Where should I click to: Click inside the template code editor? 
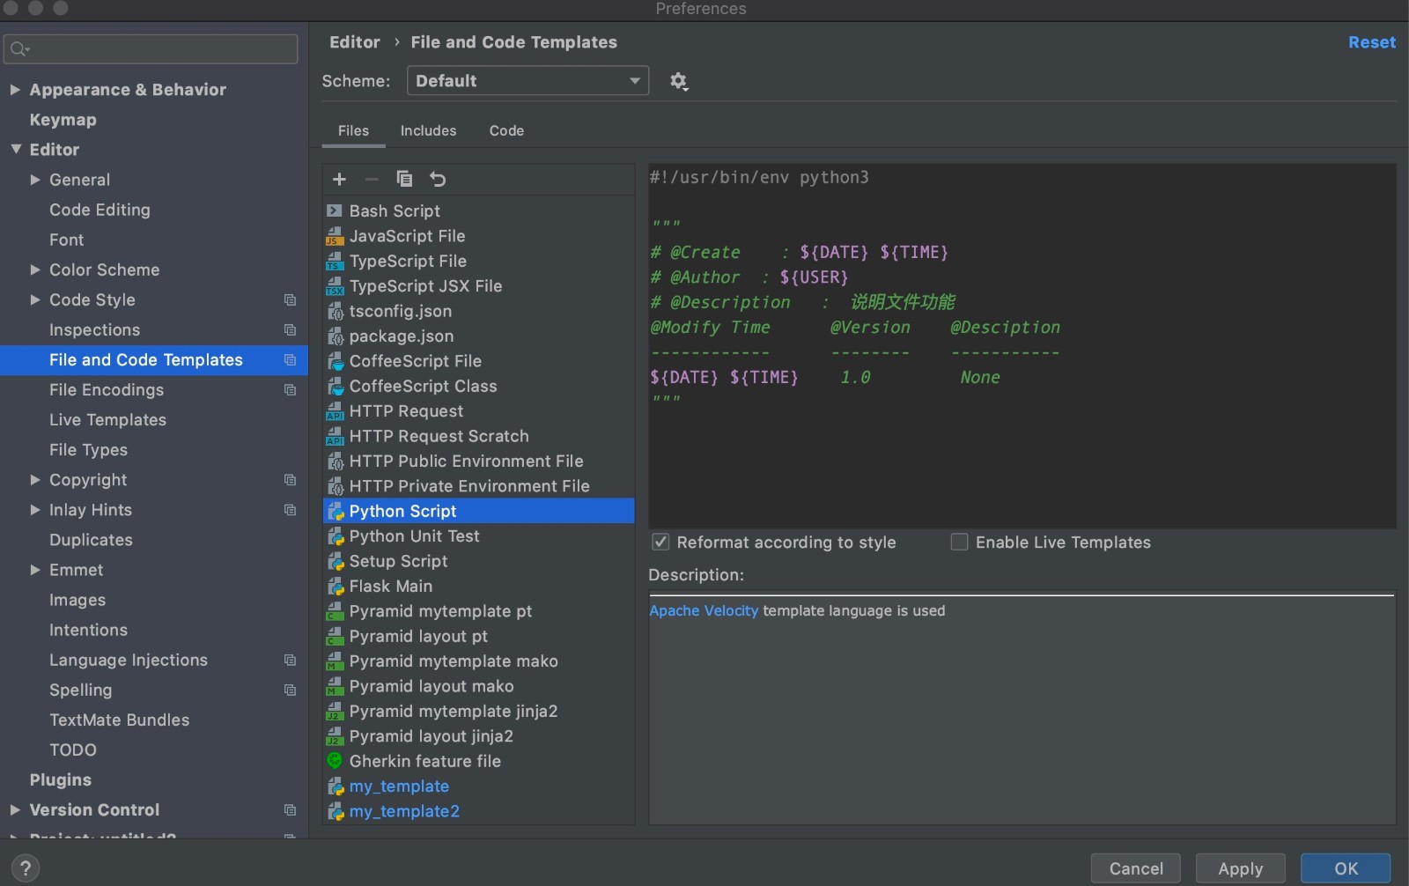1022,345
